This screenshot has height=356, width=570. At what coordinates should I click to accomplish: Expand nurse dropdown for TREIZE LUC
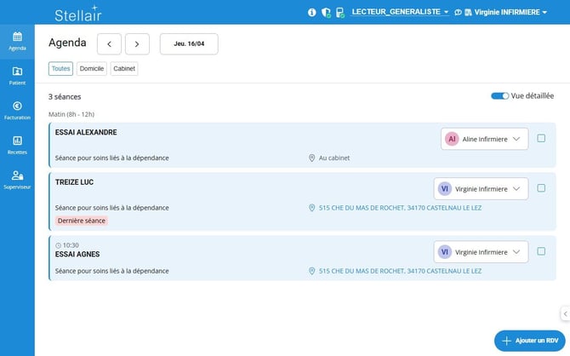(x=481, y=189)
